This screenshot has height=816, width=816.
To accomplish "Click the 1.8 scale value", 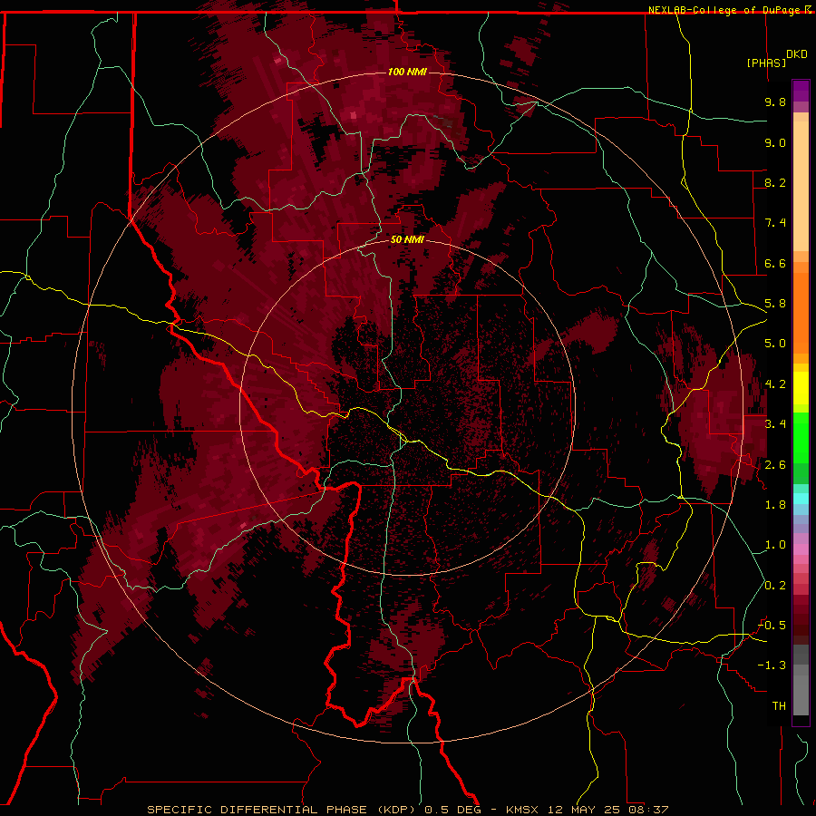I will (x=775, y=505).
